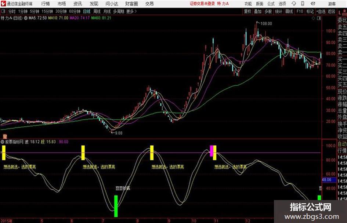Click the 画线 drawing tool button
The width and height of the screenshot is (347, 223).
289,11
